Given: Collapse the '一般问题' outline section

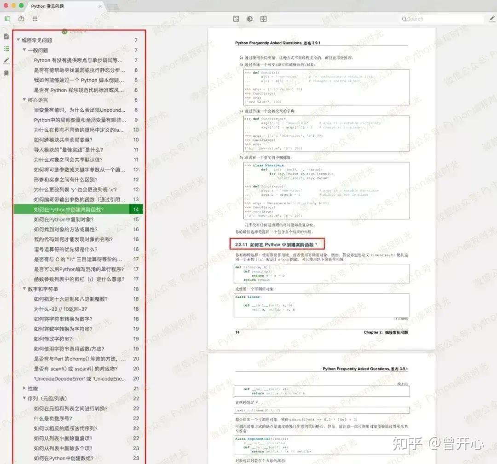Looking at the screenshot, I should 24,49.
